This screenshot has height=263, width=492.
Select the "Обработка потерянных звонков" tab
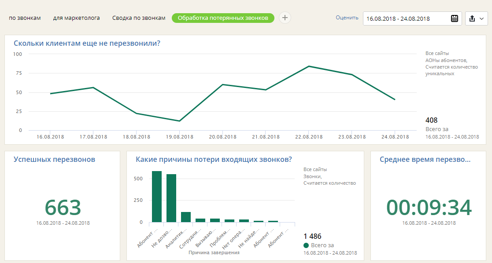[x=223, y=18]
